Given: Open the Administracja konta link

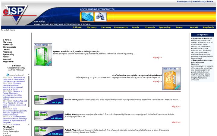Looking at the screenshot, I should [x=203, y=2].
